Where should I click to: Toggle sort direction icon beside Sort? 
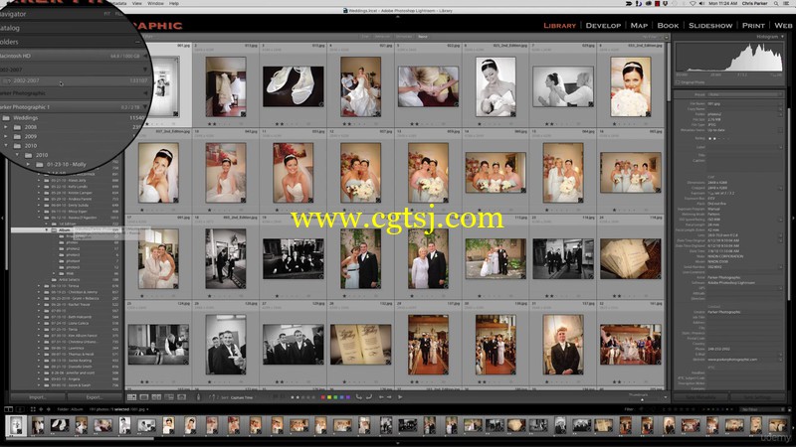pyautogui.click(x=213, y=397)
